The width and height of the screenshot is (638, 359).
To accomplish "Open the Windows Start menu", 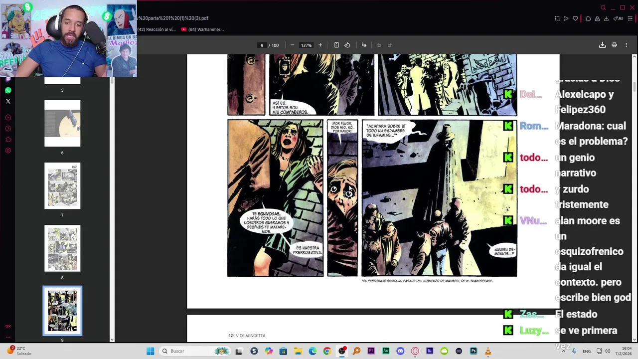I will point(150,351).
